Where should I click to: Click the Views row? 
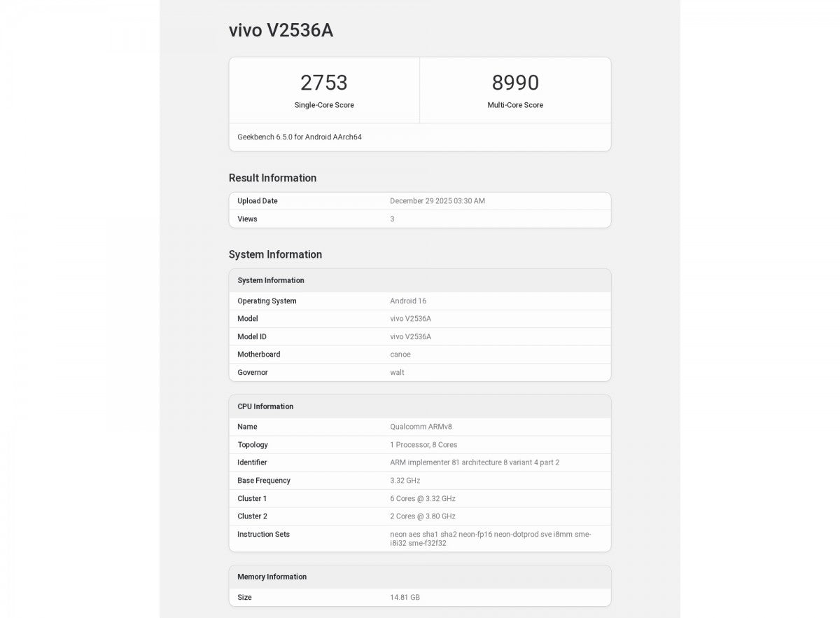pos(420,219)
